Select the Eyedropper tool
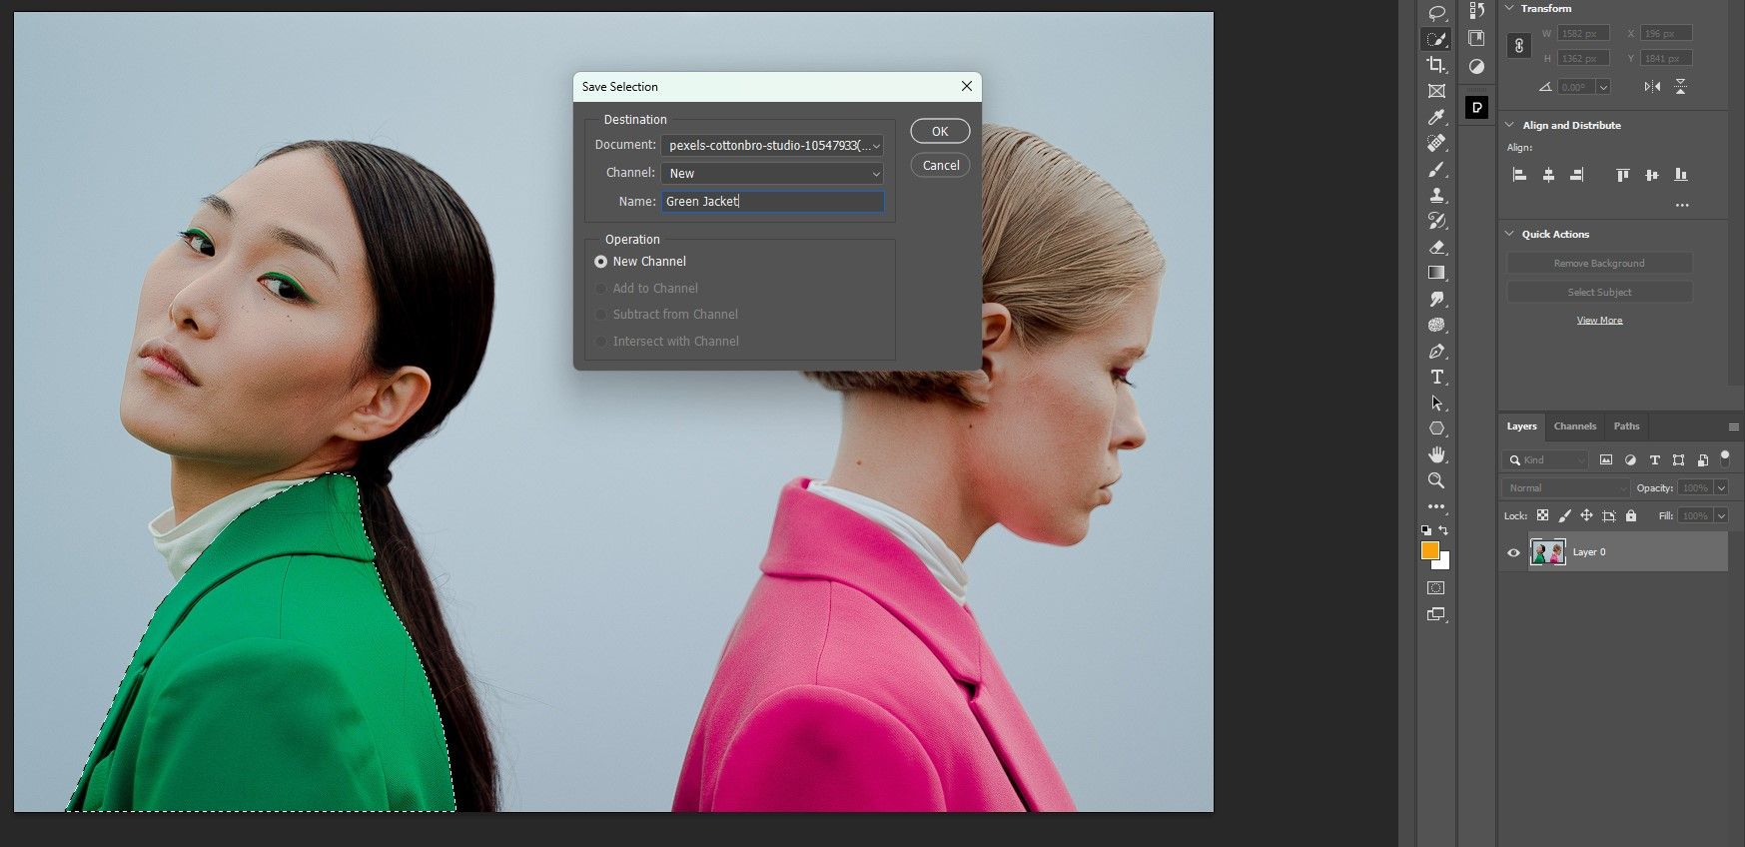 (1436, 117)
